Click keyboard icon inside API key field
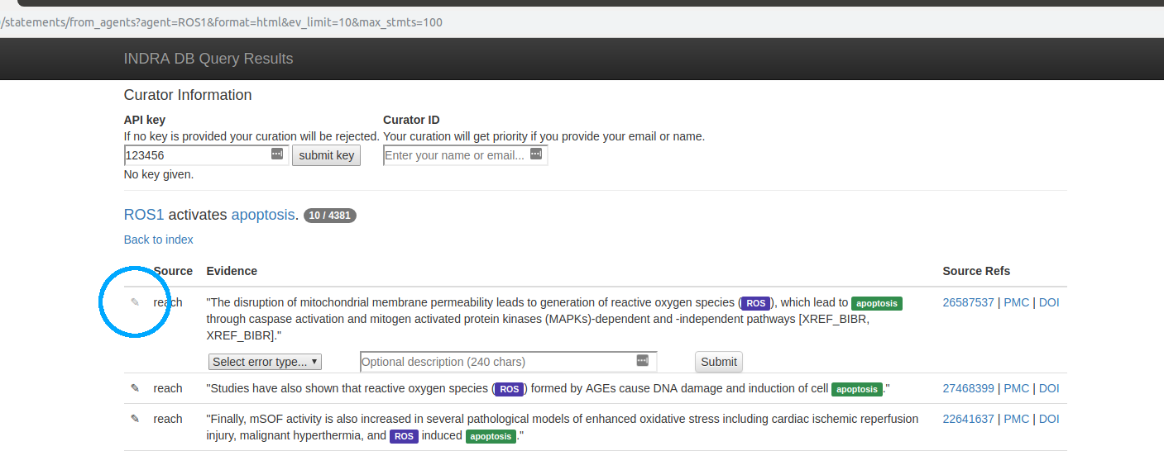Viewport: 1164px width, 451px height. (x=277, y=154)
